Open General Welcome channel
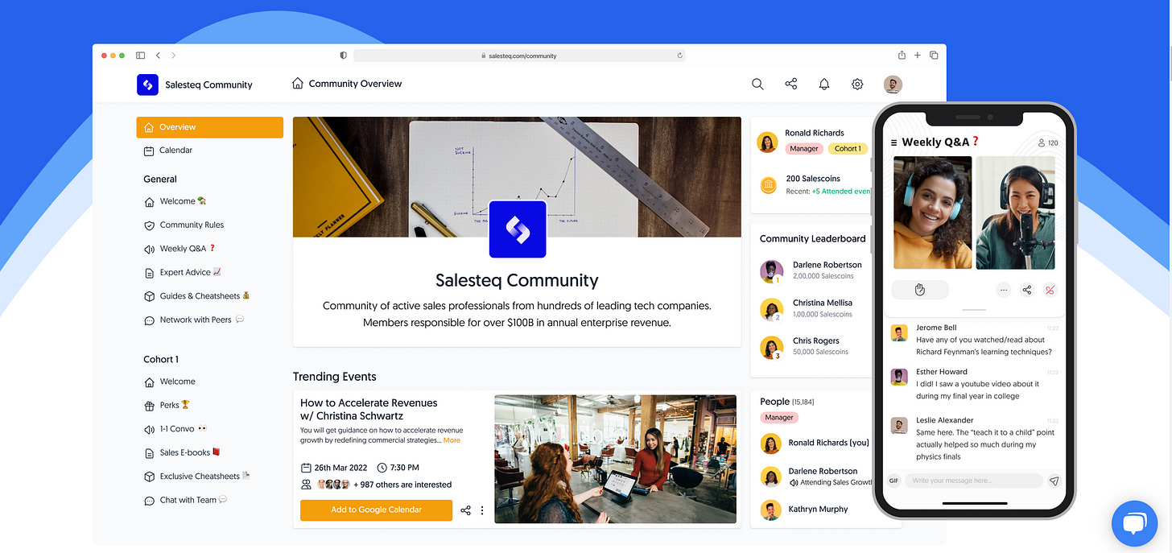Image resolution: width=1172 pixels, height=553 pixels. (175, 201)
